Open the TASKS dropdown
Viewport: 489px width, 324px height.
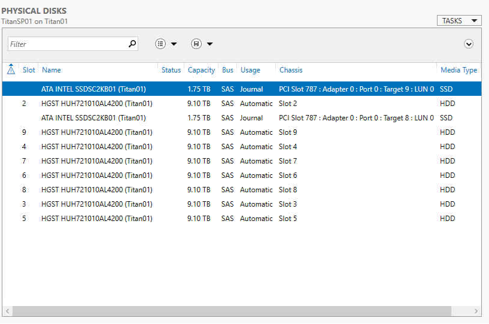pos(459,20)
